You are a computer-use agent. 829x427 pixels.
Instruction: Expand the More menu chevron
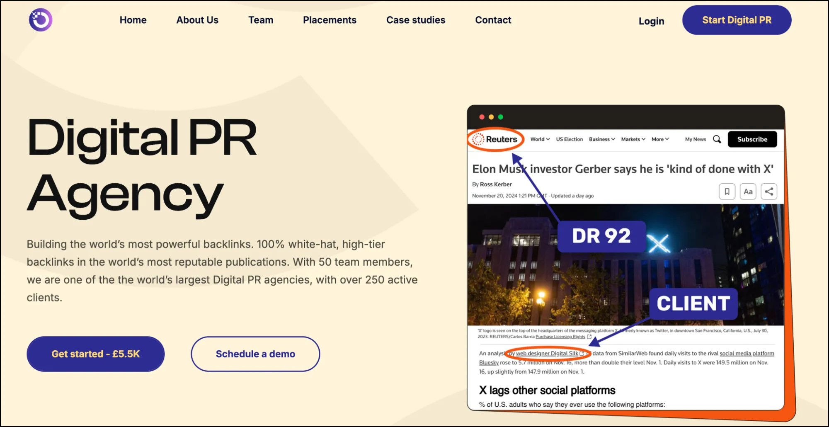pos(667,139)
